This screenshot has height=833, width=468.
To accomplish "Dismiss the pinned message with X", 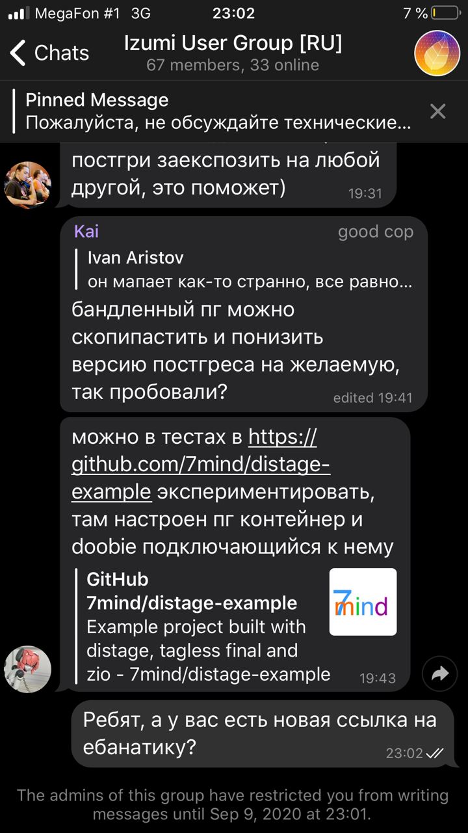I will [x=437, y=111].
